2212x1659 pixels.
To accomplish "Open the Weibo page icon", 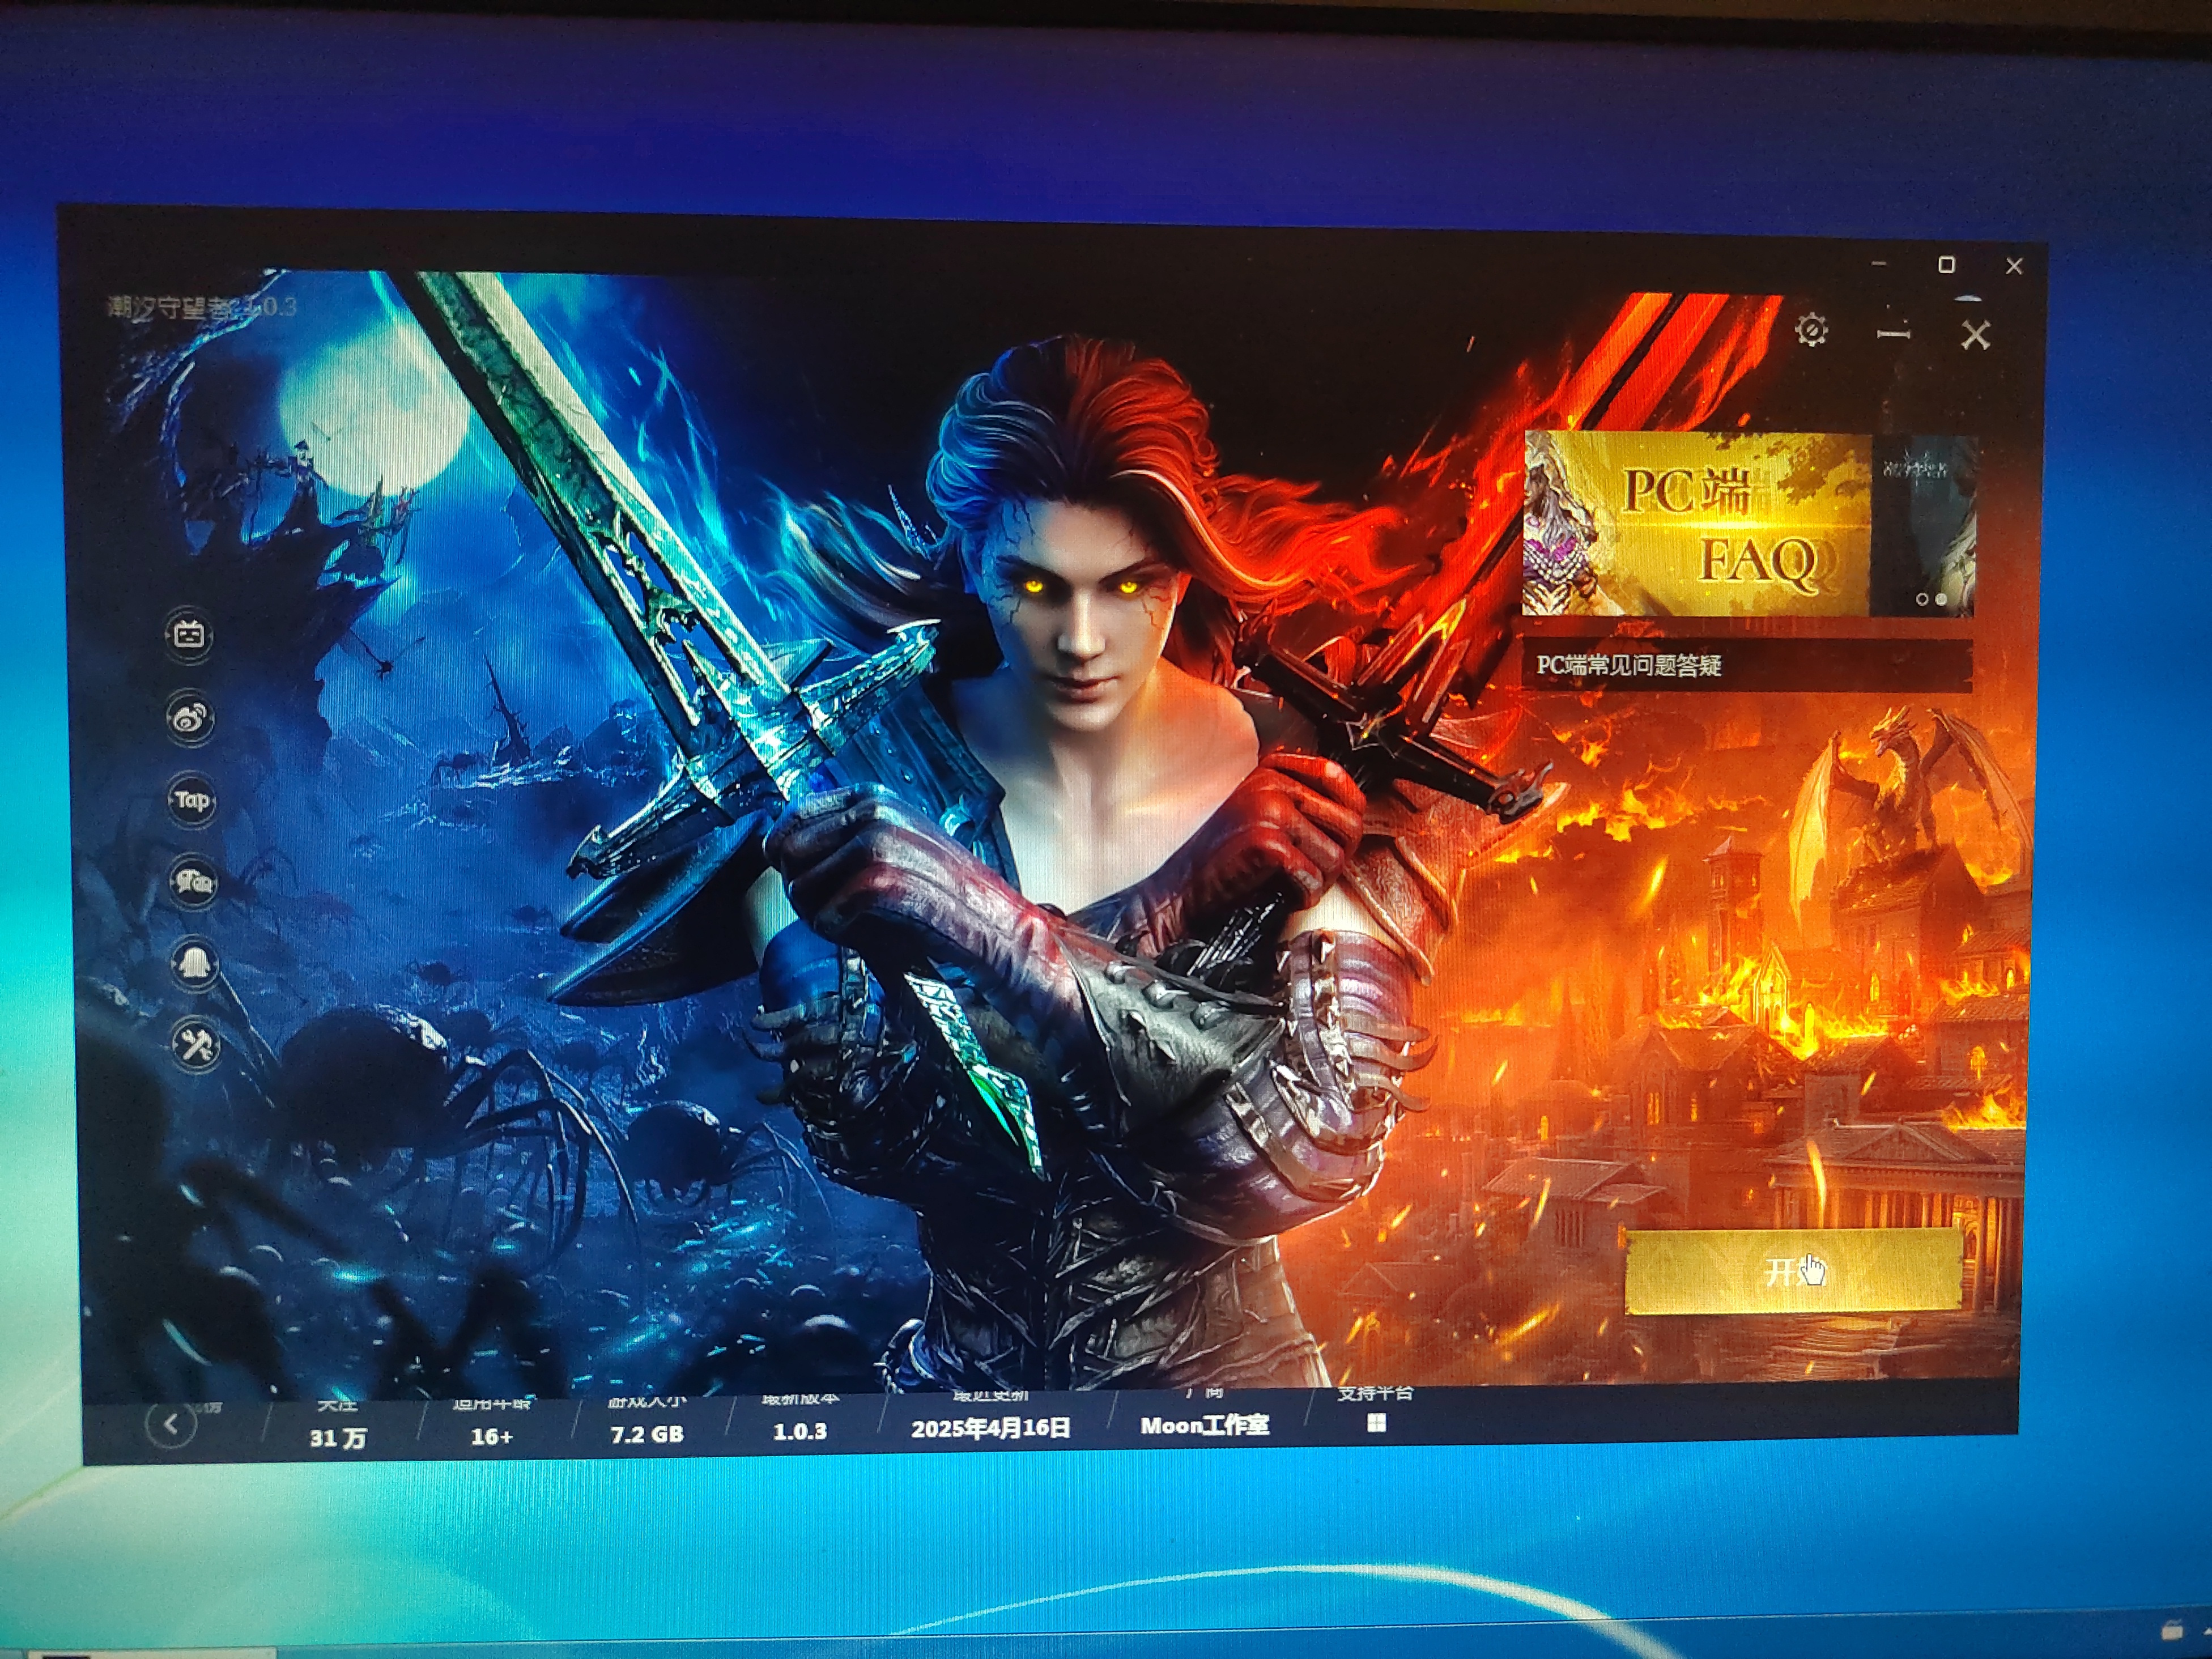I will coord(190,717).
